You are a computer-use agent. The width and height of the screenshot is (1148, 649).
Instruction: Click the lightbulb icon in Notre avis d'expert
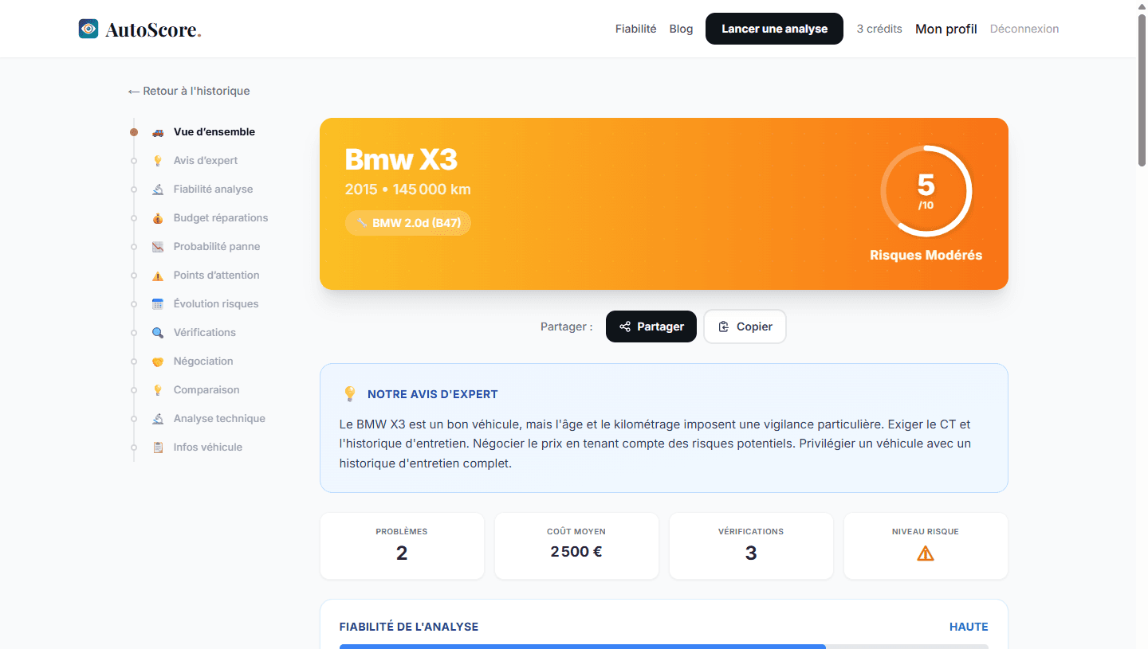tap(349, 394)
